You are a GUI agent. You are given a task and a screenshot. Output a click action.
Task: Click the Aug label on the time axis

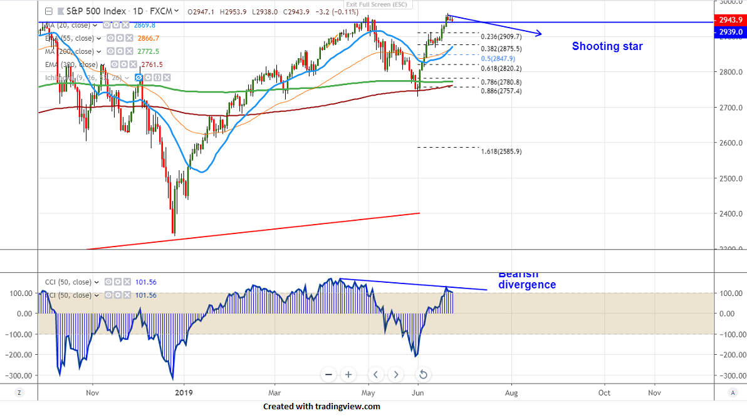(511, 393)
